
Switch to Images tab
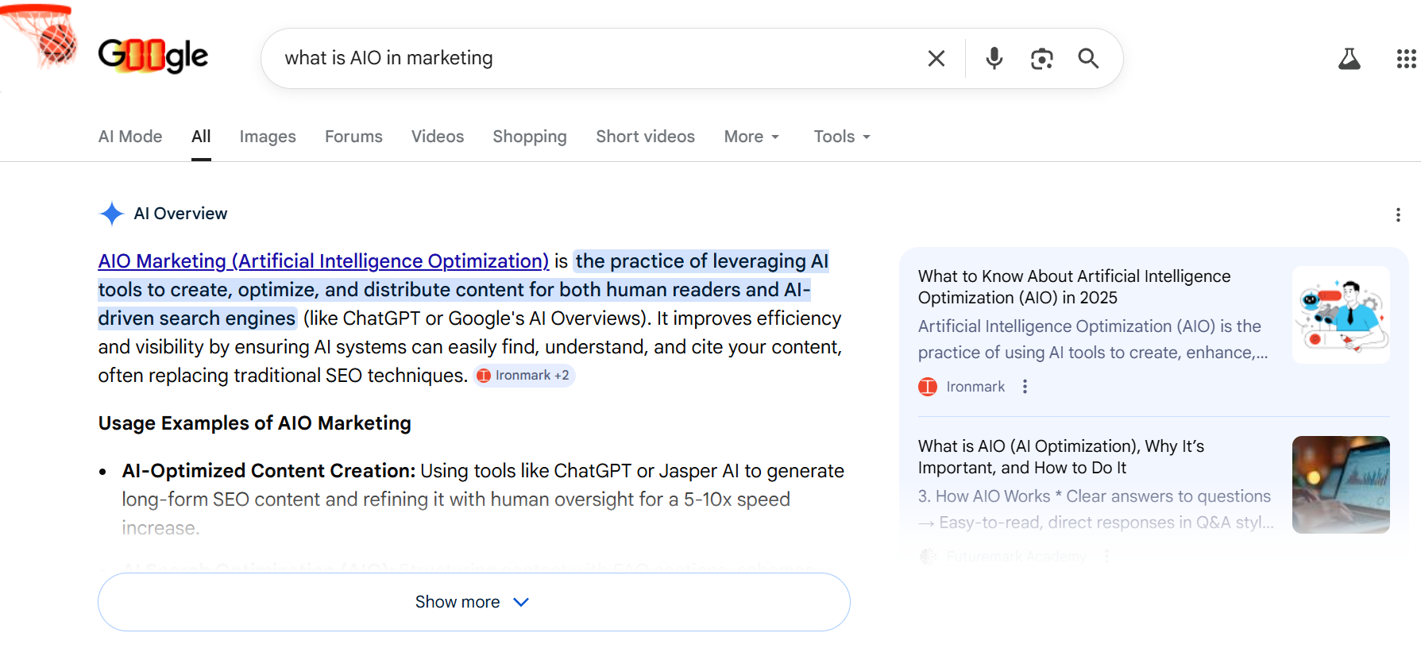pyautogui.click(x=268, y=137)
